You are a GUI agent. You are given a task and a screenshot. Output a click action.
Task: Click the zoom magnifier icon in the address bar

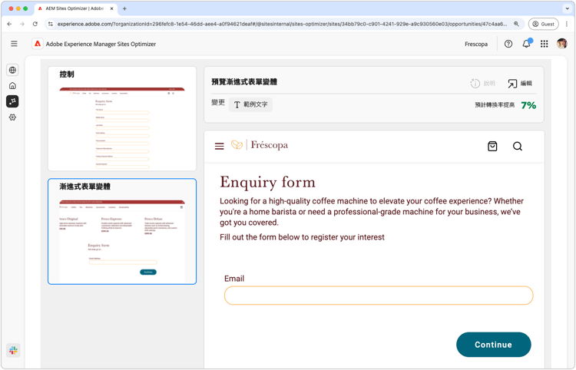tap(516, 24)
